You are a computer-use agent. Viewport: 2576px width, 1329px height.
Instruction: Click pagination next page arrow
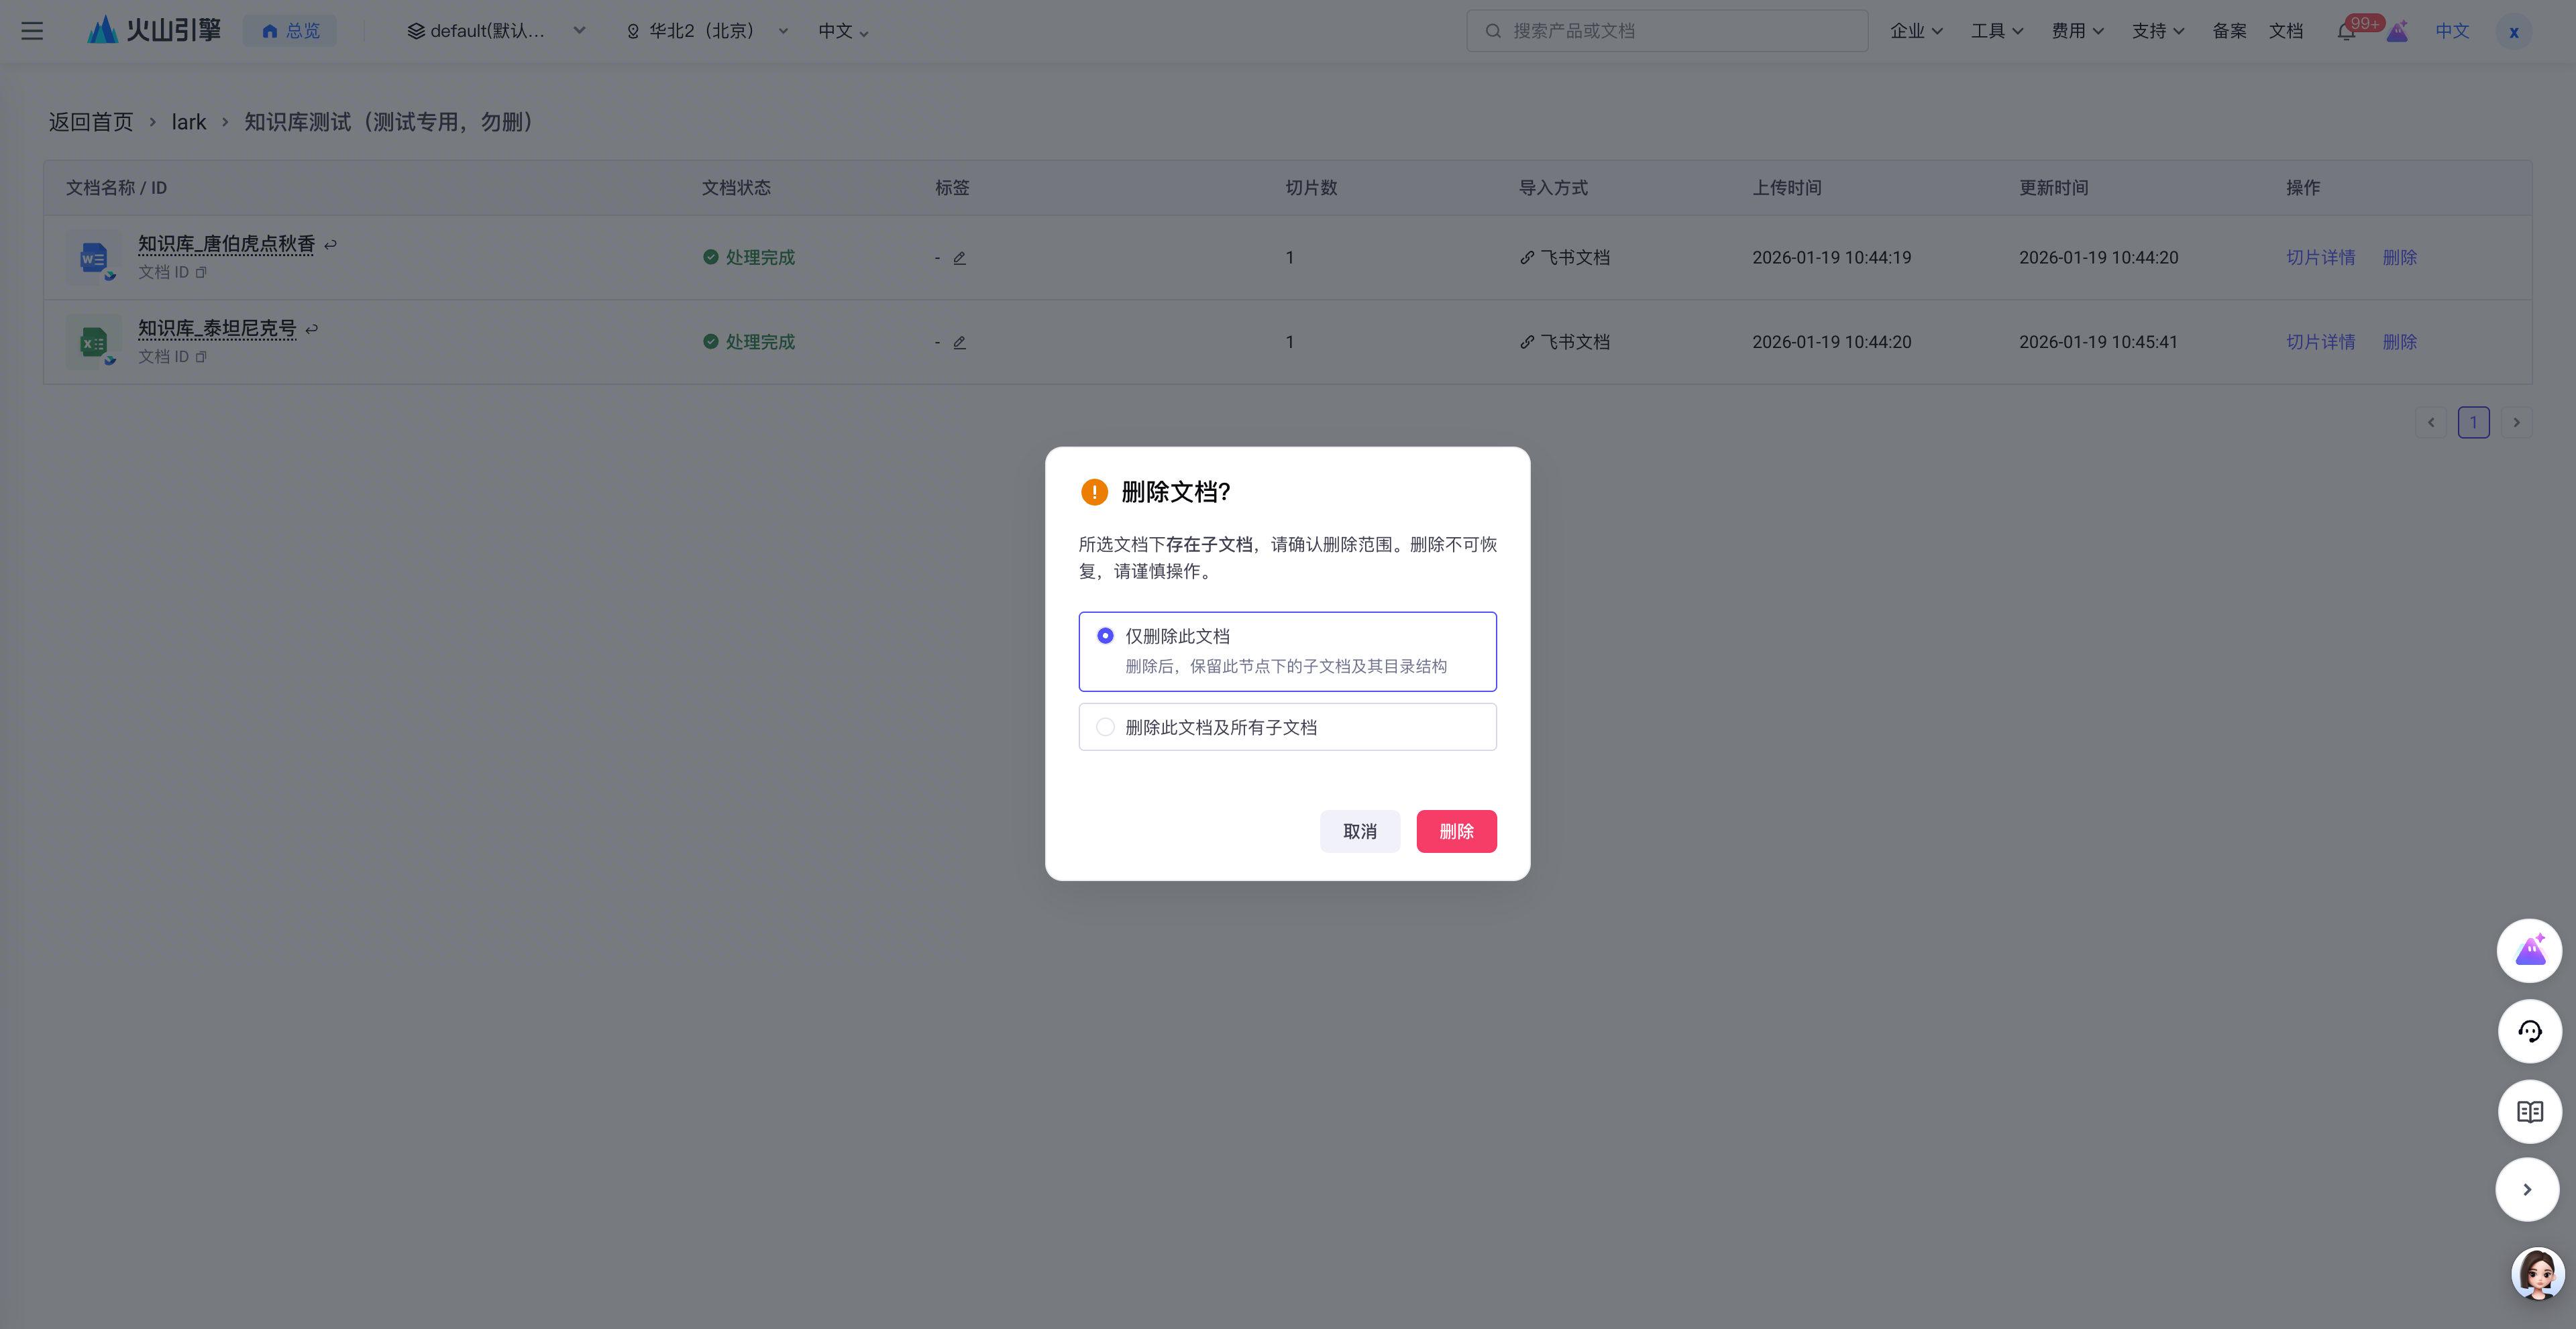(x=2516, y=422)
